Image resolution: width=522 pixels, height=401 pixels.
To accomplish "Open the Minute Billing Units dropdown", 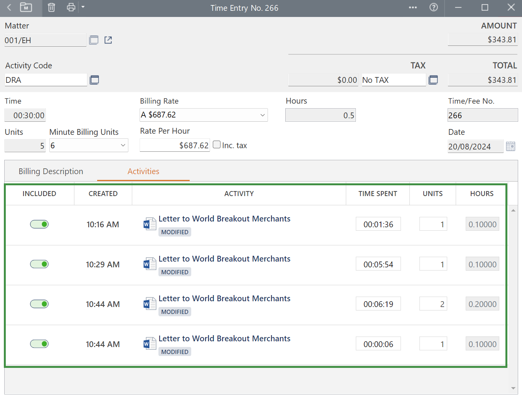I will (124, 145).
